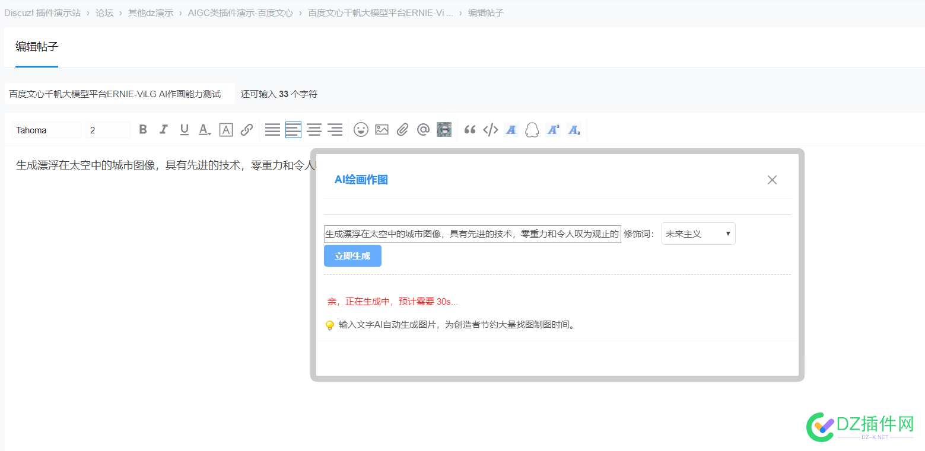Apply superscript with the A² icon
Viewport: 925px width, 451px height.
553,129
